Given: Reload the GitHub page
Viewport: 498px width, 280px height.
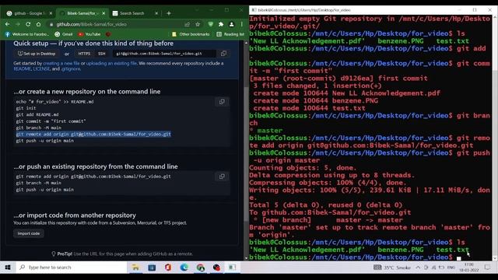Looking at the screenshot, I should pos(28,24).
